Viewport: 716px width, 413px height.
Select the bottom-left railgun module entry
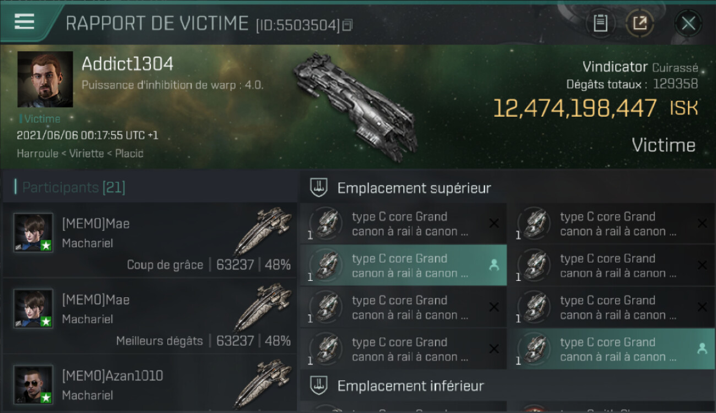404,349
